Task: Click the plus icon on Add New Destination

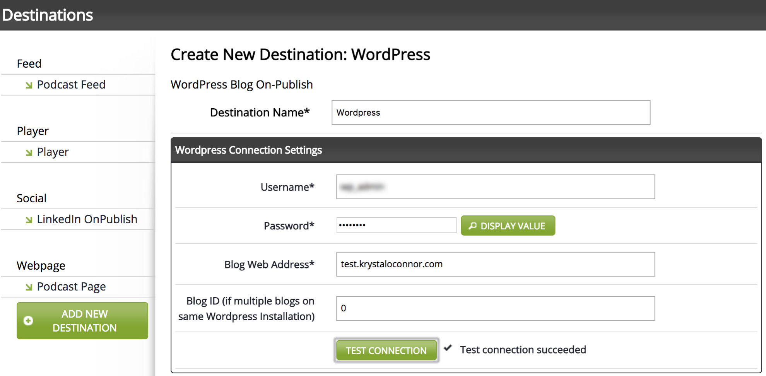Action: tap(28, 321)
